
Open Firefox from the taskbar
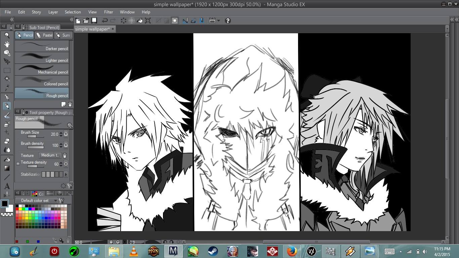292,251
